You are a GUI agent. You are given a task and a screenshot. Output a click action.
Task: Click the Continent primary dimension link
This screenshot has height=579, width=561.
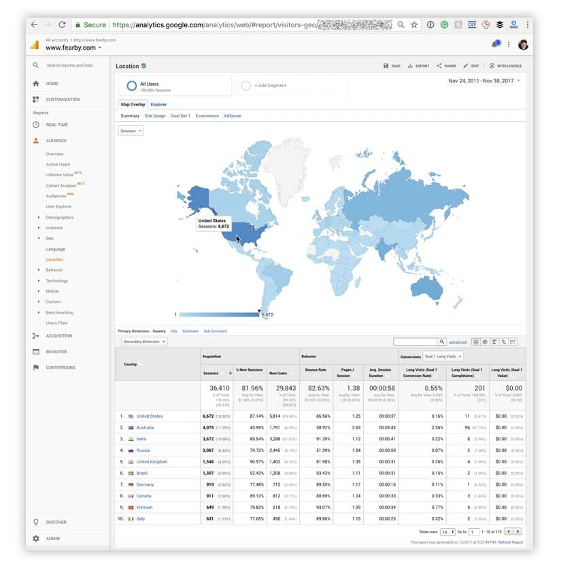tap(190, 331)
